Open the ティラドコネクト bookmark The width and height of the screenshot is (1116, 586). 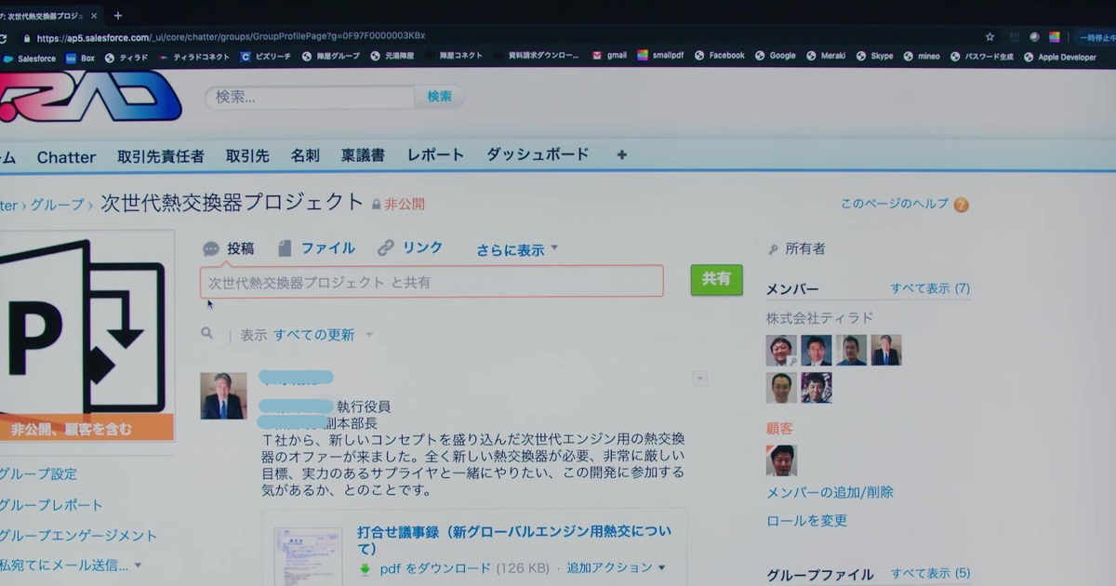click(x=194, y=57)
